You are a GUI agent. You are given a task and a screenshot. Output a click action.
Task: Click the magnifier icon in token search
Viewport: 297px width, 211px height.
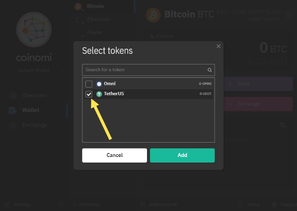click(210, 70)
